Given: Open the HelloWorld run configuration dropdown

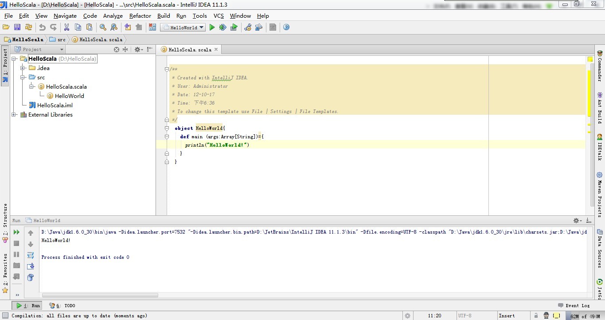Looking at the screenshot, I should [183, 27].
